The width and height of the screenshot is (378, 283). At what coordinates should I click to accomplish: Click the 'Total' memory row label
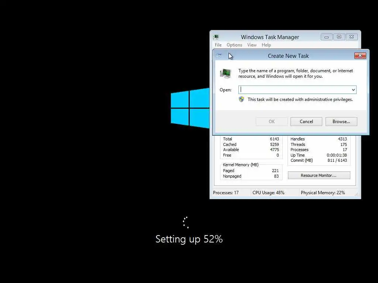pos(227,139)
